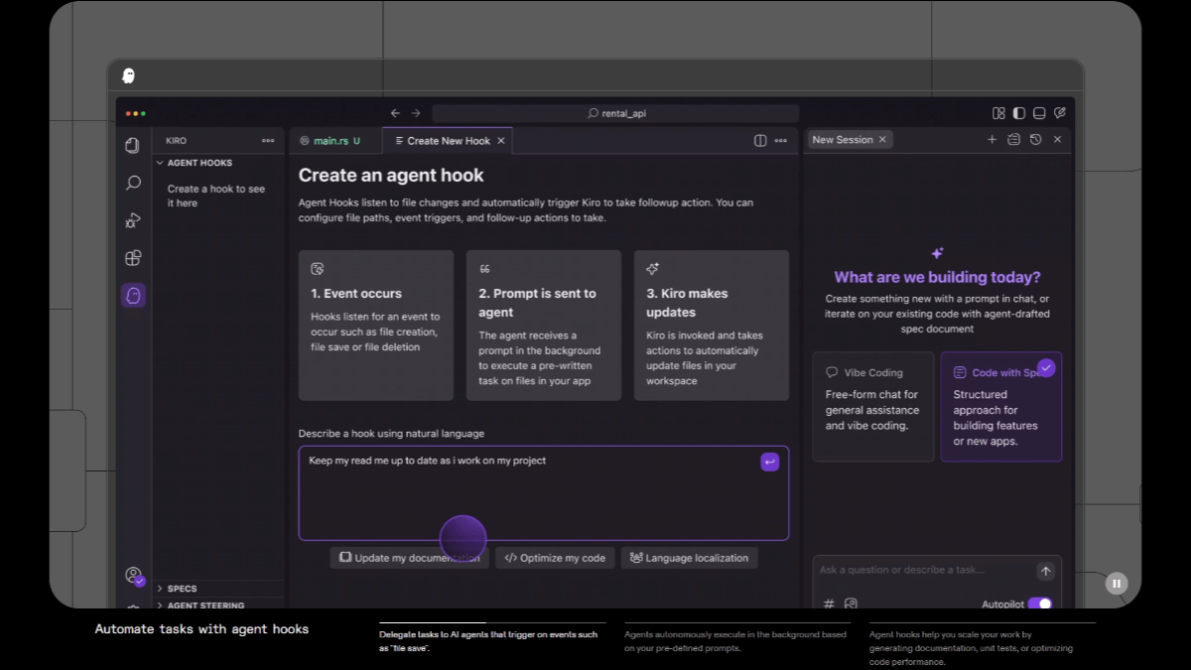Click the Kiro ghost icon in sidebar

(133, 296)
